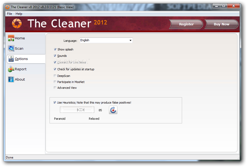Viewport: 247px width, 167px height.
Task: Open the Language dropdown arrow
Action: pos(130,40)
